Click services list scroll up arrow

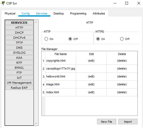click(x=36, y=22)
